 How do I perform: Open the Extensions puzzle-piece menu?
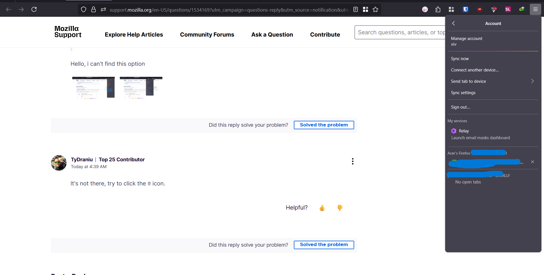(438, 10)
